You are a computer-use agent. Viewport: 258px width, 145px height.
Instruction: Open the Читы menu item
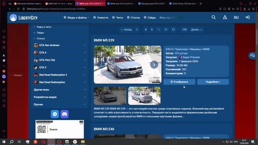pyautogui.click(x=117, y=17)
